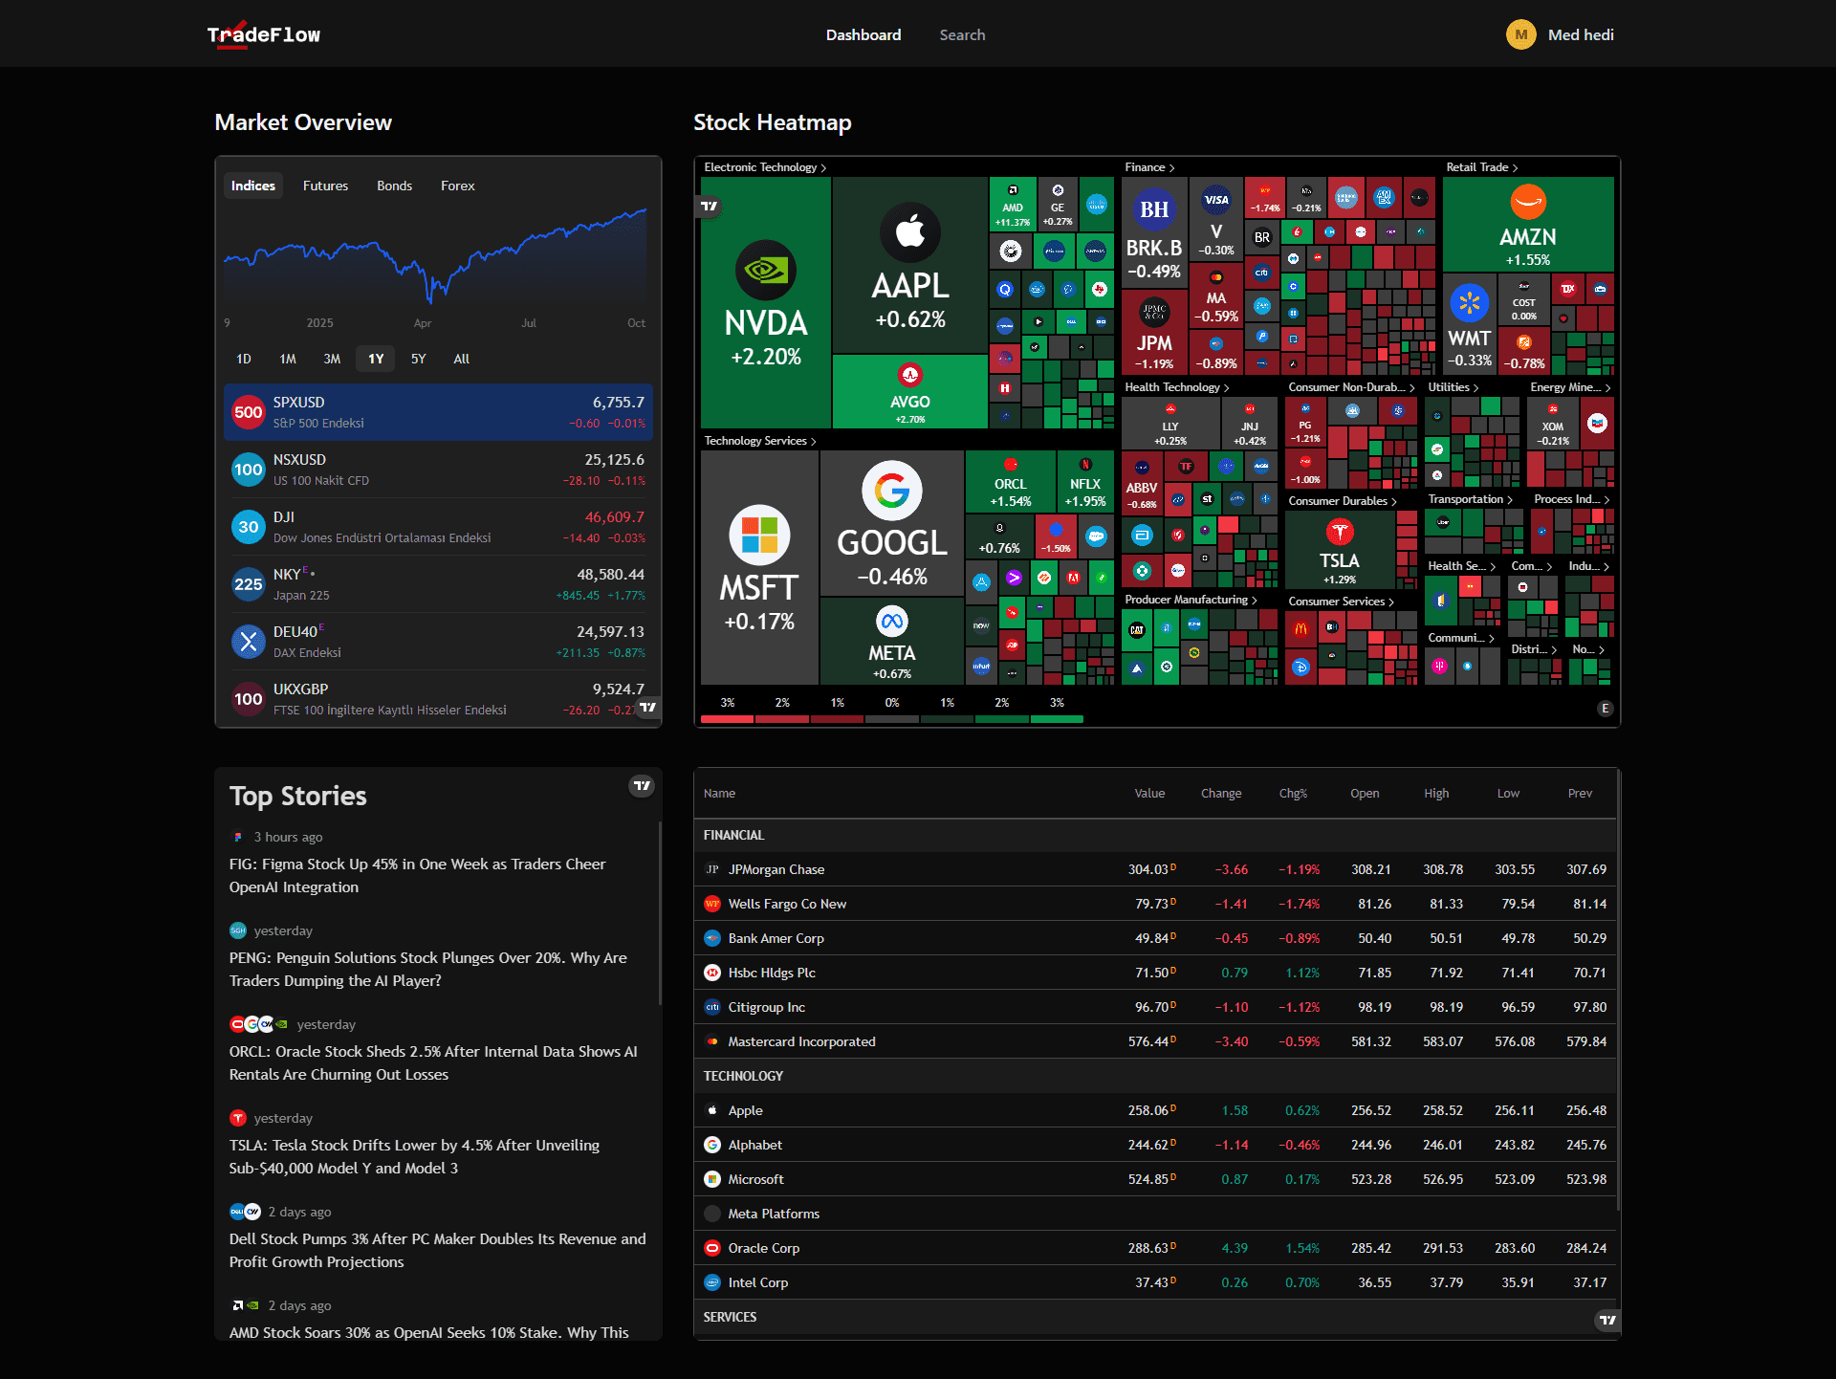
Task: Expand the Finance sector
Action: point(1149,167)
